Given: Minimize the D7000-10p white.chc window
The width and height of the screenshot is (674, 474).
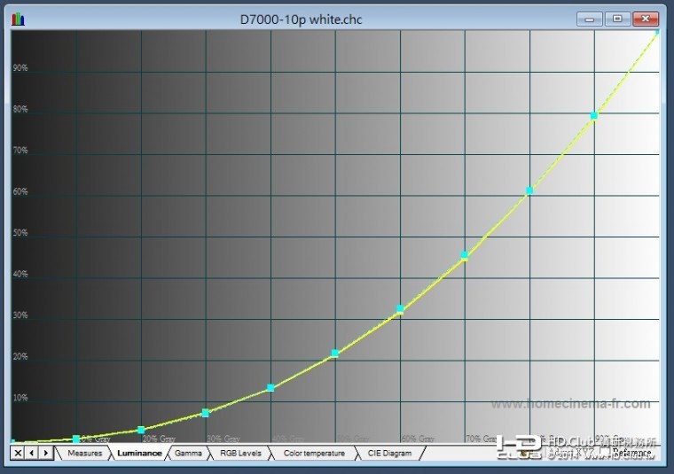Looking at the screenshot, I should pyautogui.click(x=589, y=19).
